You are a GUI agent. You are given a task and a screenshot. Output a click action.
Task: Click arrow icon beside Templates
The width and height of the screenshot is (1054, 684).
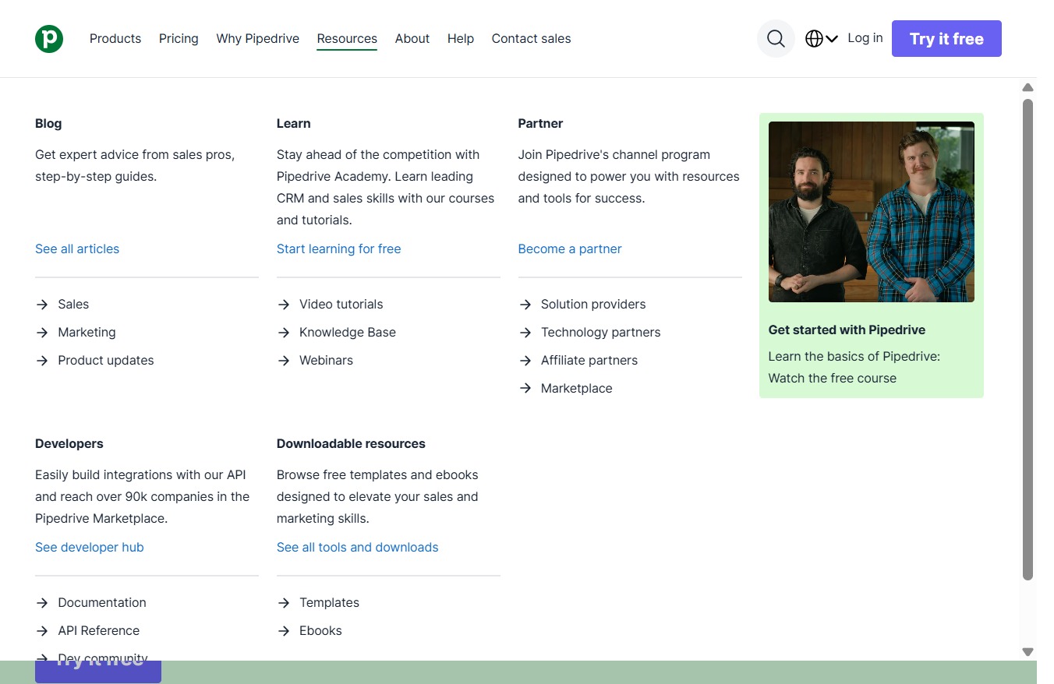(284, 603)
